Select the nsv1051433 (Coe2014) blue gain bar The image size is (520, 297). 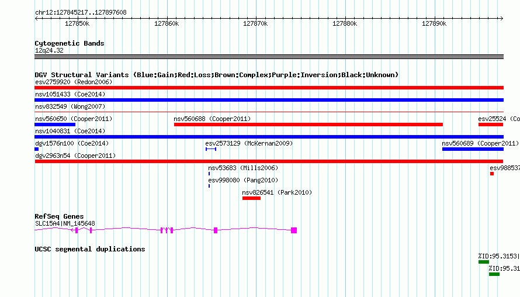[x=269, y=100]
